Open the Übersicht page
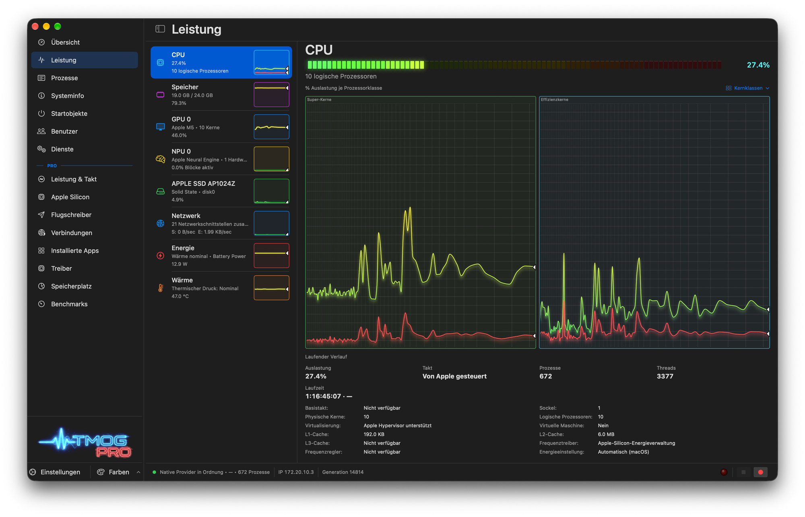805x517 pixels. 85,42
